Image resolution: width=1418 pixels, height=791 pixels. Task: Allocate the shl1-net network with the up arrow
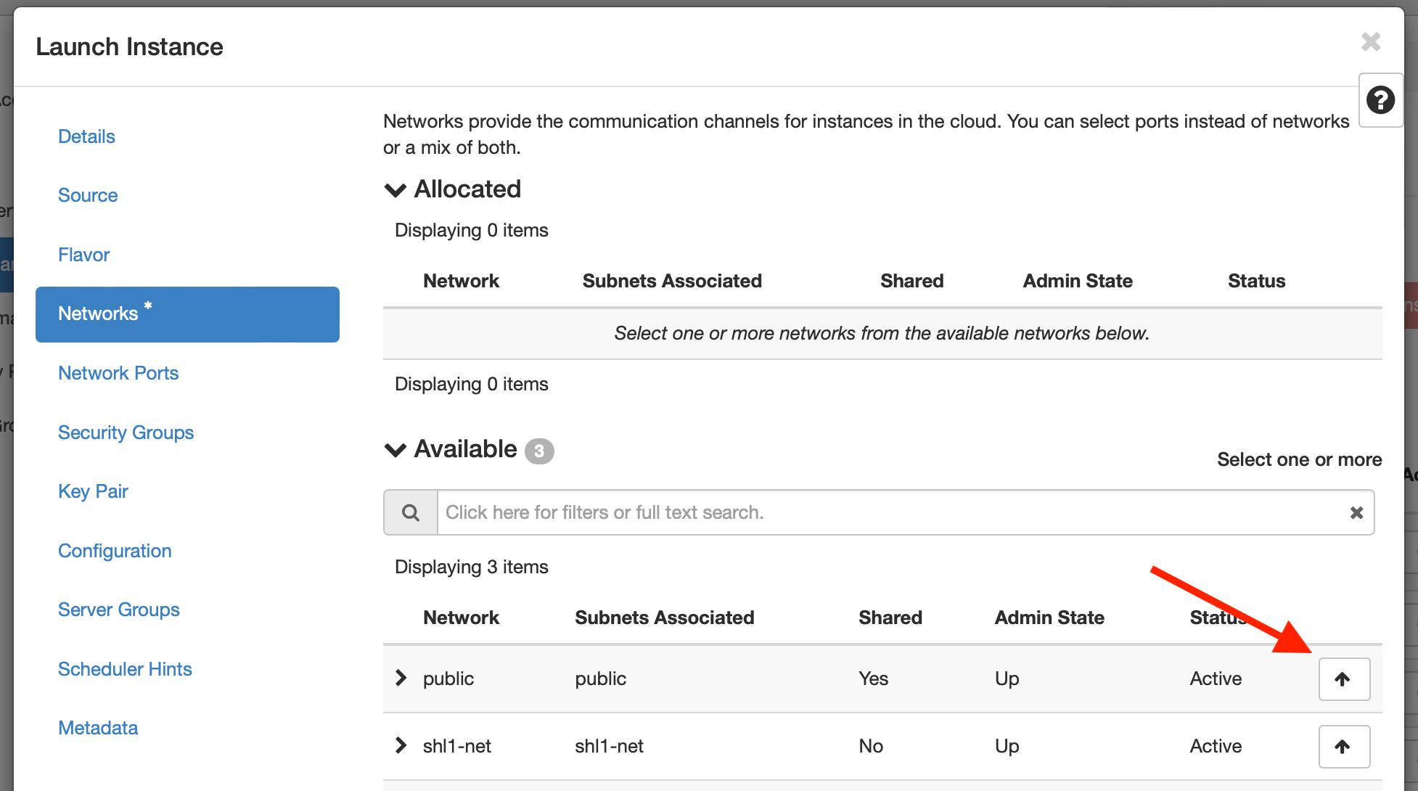click(x=1344, y=746)
